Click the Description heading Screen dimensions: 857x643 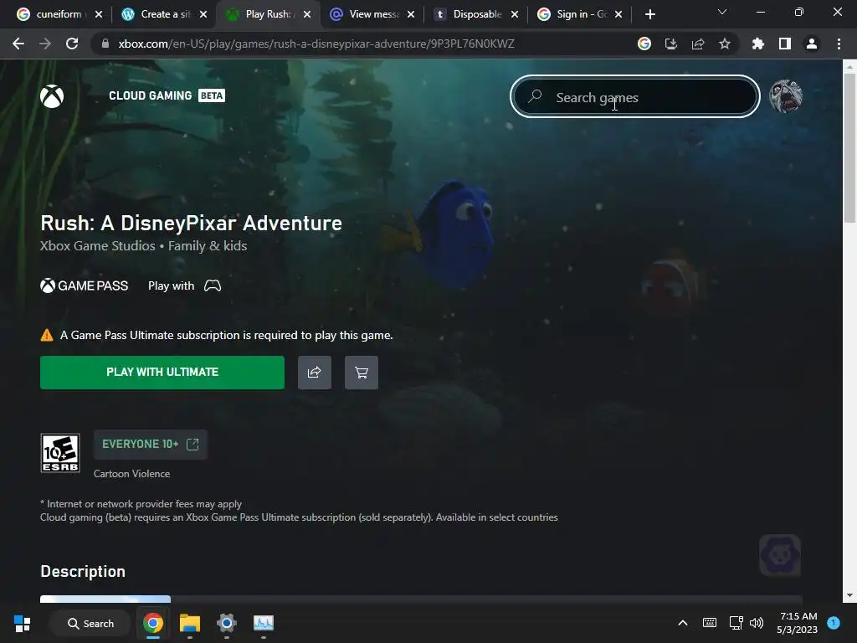pyautogui.click(x=83, y=571)
